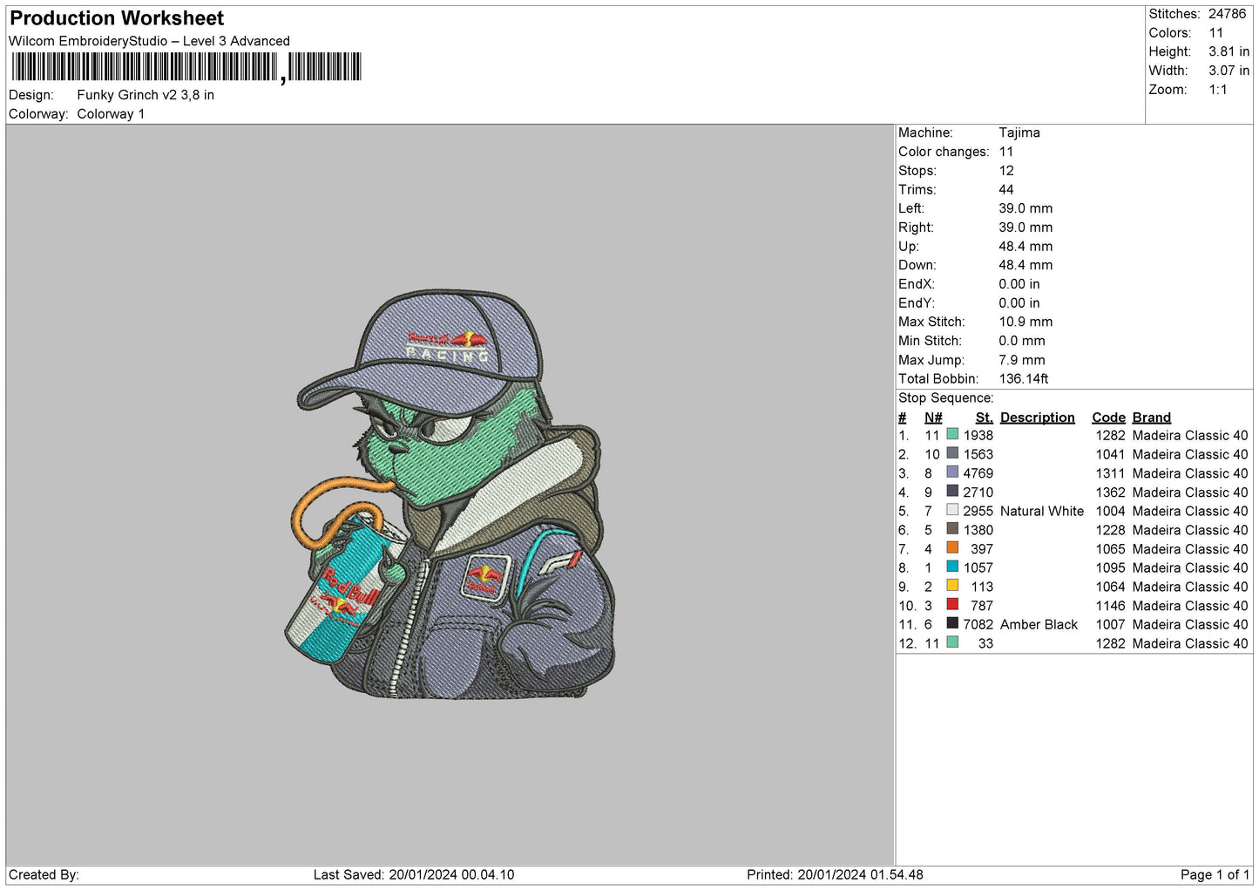Click the dark purple swatch for code 1362
This screenshot has height=890, width=1259.
click(x=952, y=492)
